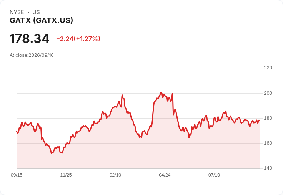The image size is (283, 195).
Task: Click the 180 price axis label
Action: 268,118
